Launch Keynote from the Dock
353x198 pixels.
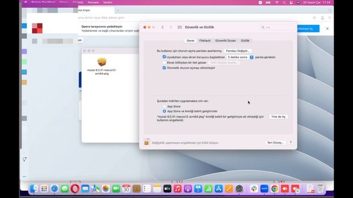198,189
